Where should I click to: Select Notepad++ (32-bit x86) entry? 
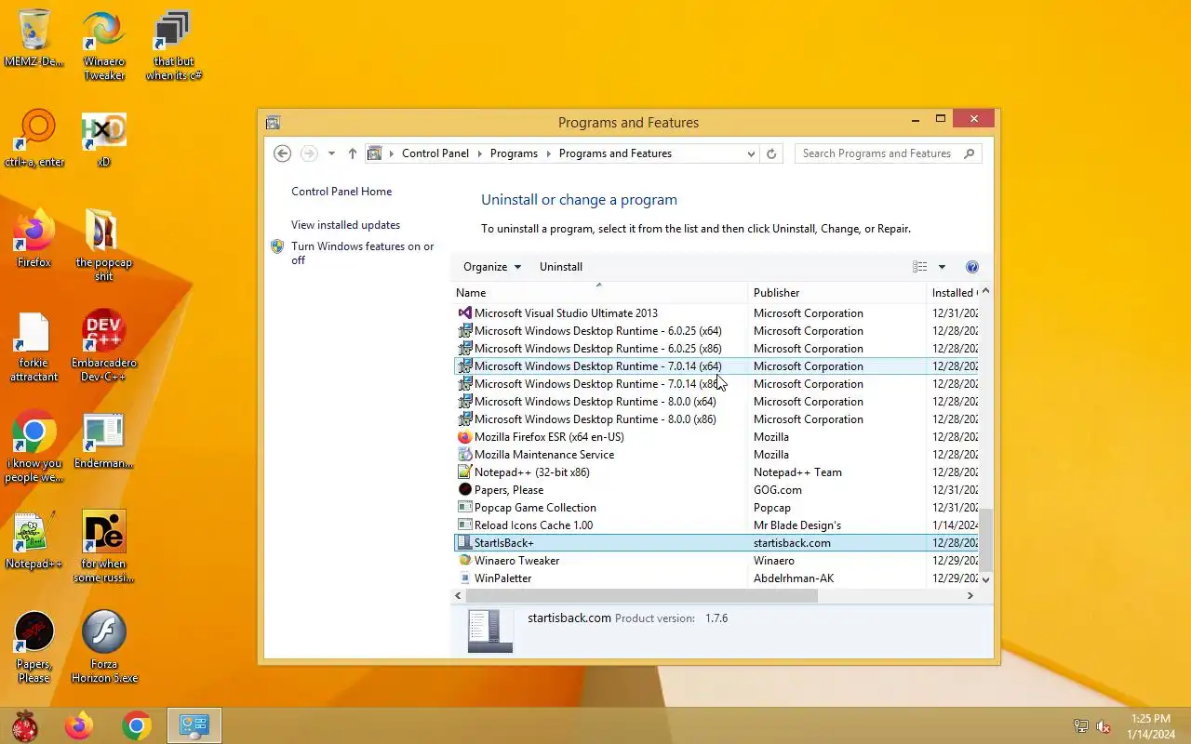click(x=715, y=472)
